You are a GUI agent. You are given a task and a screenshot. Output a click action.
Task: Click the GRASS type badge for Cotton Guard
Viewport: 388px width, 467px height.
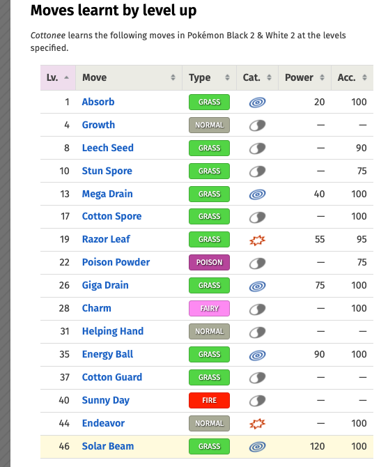(x=209, y=377)
